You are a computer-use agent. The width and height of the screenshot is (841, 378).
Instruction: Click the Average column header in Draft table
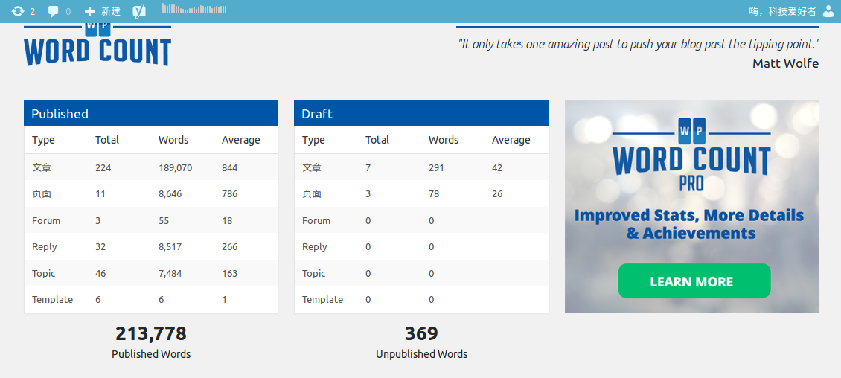[511, 140]
